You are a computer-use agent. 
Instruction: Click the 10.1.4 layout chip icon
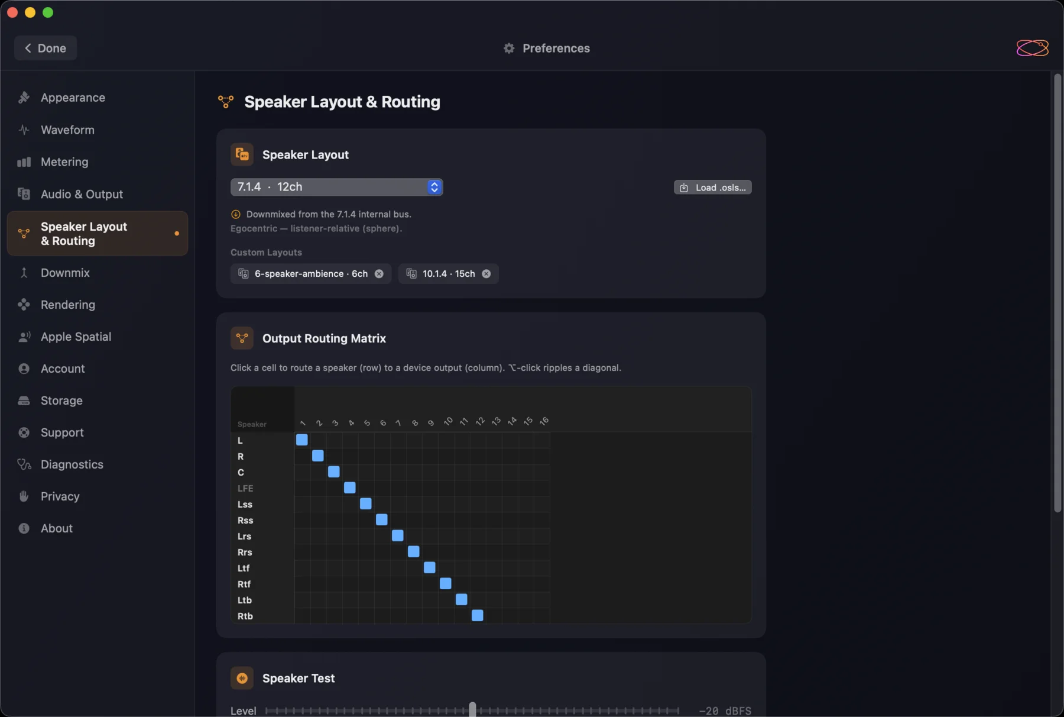click(x=411, y=274)
